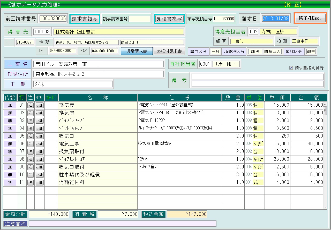Click the 現場住所 field
The image size is (331, 230).
tap(99, 74)
